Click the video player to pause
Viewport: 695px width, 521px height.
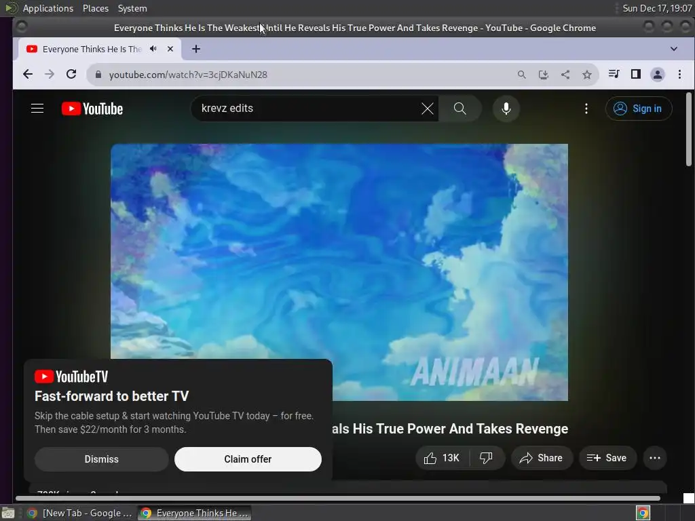pyautogui.click(x=339, y=272)
